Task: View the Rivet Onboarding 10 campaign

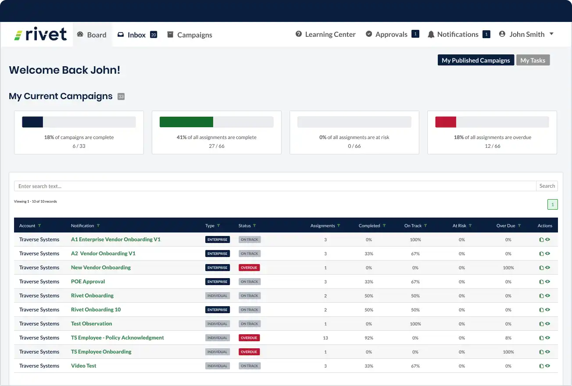Action: point(547,309)
